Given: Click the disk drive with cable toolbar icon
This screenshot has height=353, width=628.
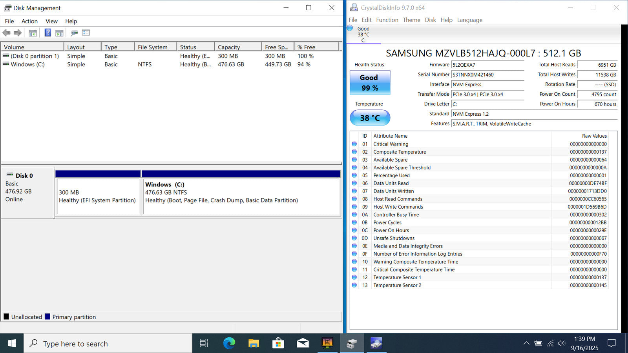Looking at the screenshot, I should 74,33.
